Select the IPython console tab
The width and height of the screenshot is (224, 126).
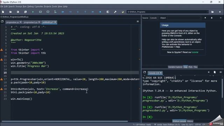pyautogui.click(x=179, y=121)
